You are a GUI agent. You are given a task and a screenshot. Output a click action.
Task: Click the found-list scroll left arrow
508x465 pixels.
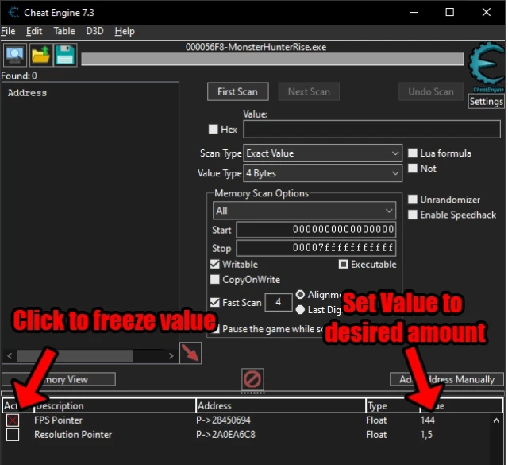[10, 356]
